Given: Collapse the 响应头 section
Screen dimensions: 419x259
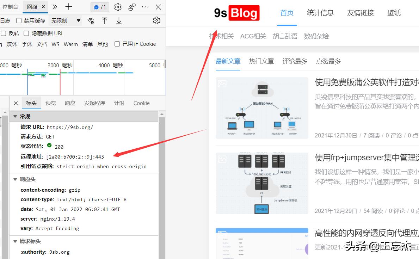Looking at the screenshot, I should pos(15,179).
